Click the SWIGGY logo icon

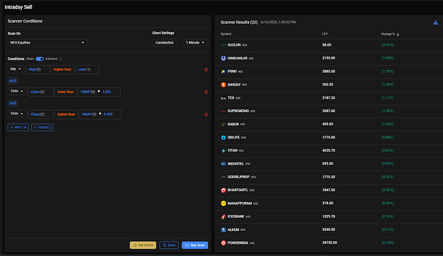[223, 85]
